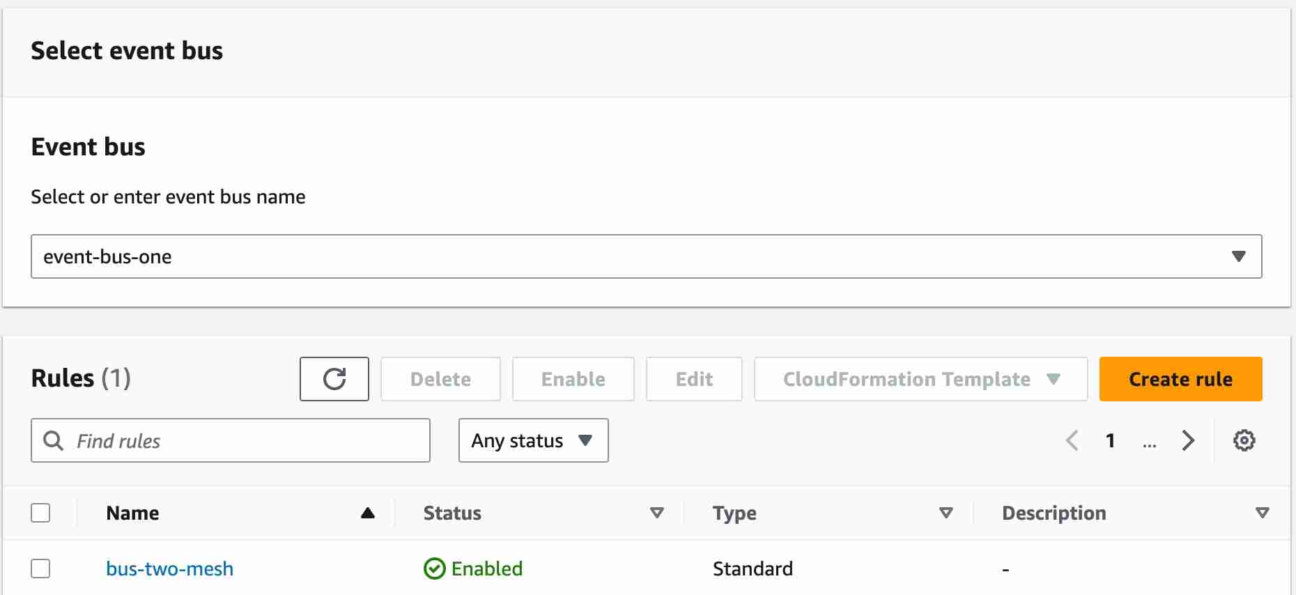Go to next page of rules
This screenshot has width=1296, height=595.
(x=1188, y=440)
